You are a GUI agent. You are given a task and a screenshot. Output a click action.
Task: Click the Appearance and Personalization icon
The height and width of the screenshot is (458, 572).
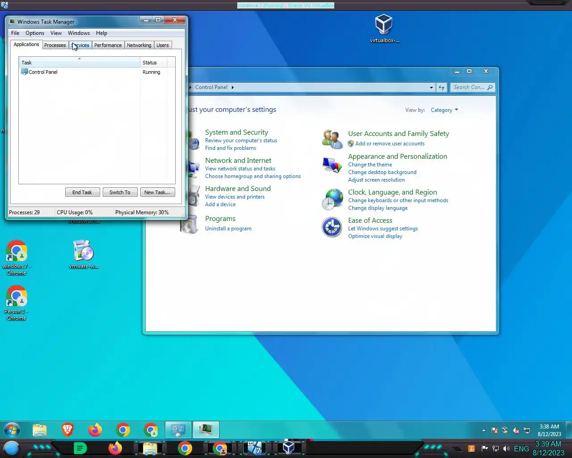(x=332, y=165)
